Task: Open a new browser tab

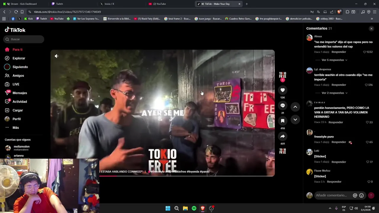Action: (x=247, y=4)
